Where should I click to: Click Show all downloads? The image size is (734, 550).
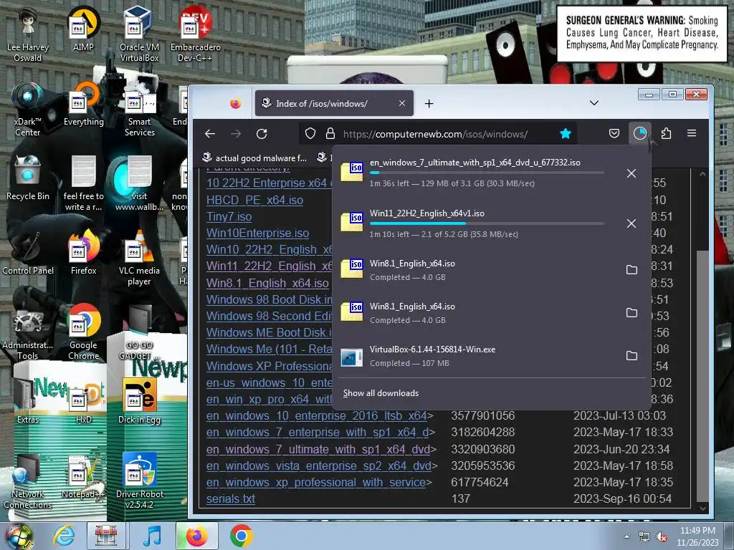(x=381, y=393)
